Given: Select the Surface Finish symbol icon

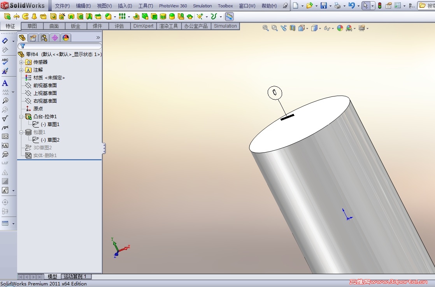Looking at the screenshot, I should 5,119.
